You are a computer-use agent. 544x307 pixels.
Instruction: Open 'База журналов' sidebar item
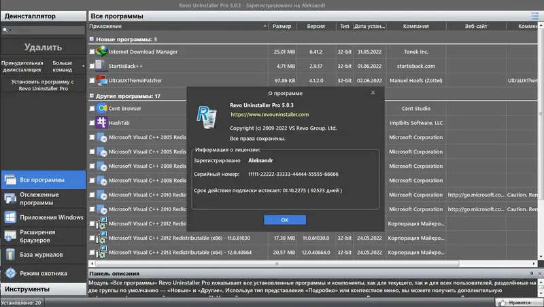click(44, 254)
